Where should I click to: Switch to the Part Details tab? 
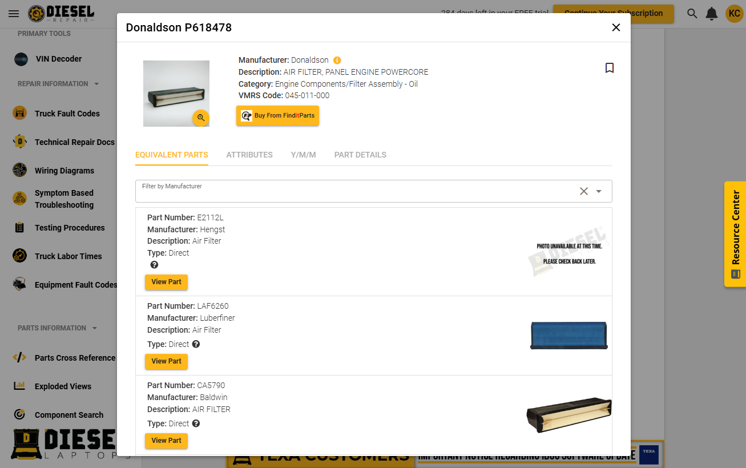(360, 155)
